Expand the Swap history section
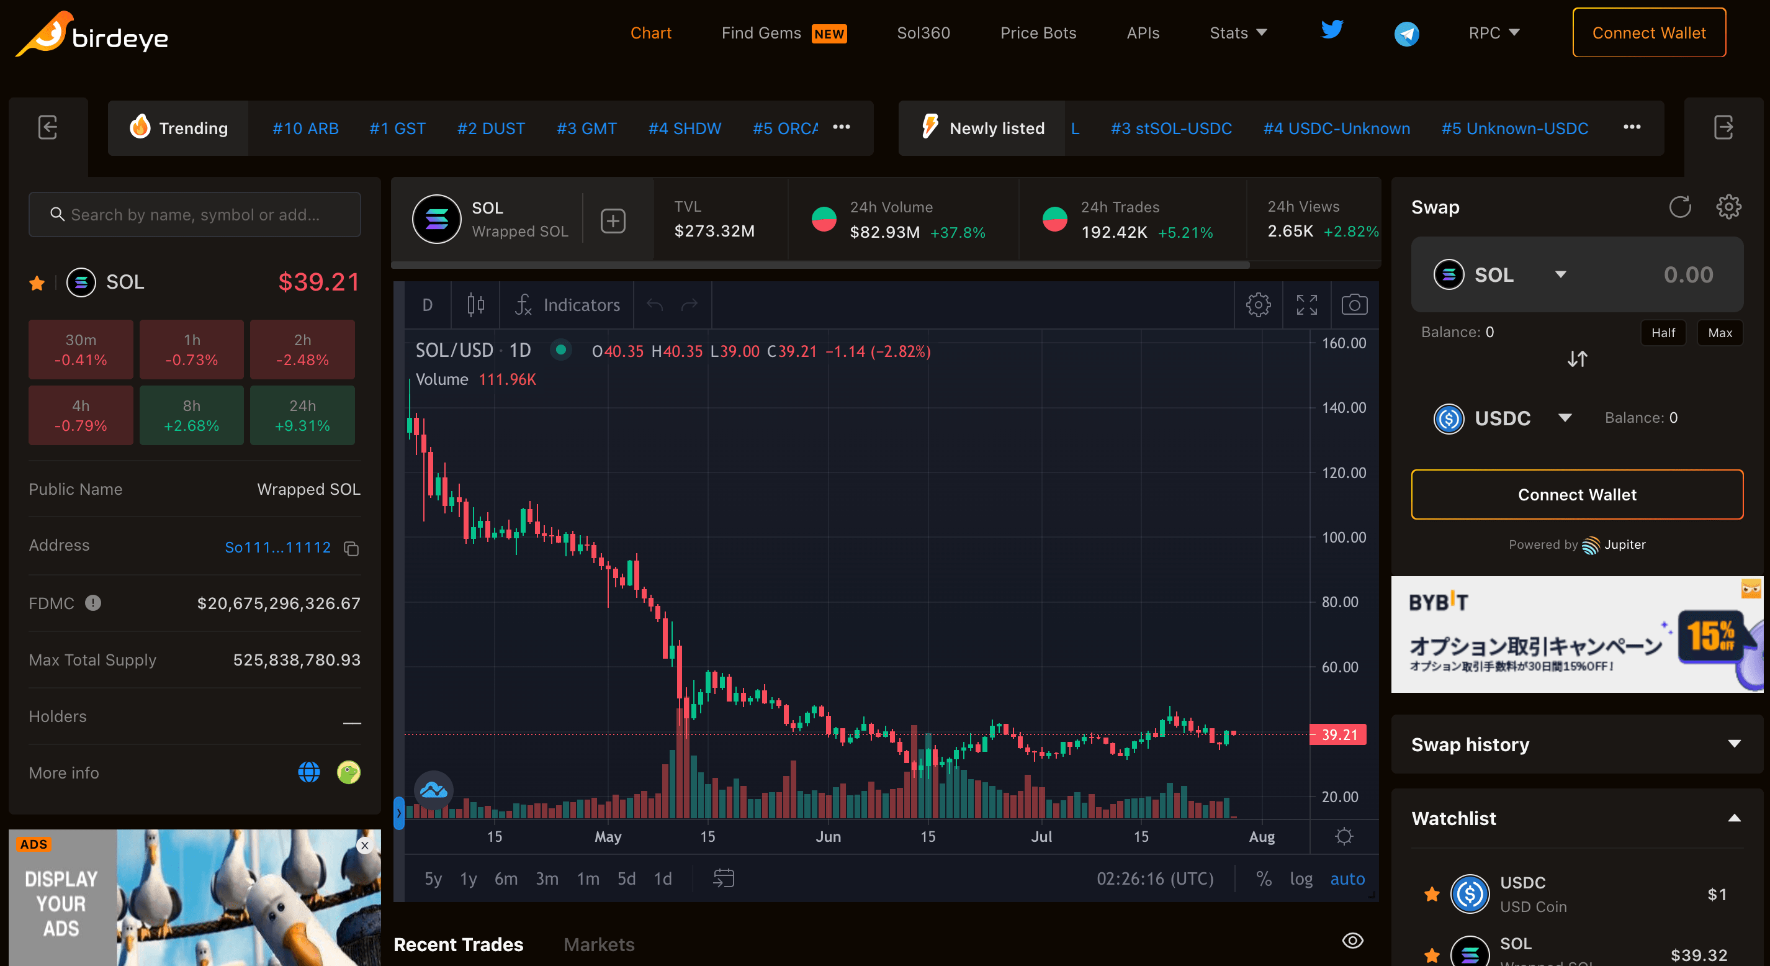 [x=1576, y=744]
